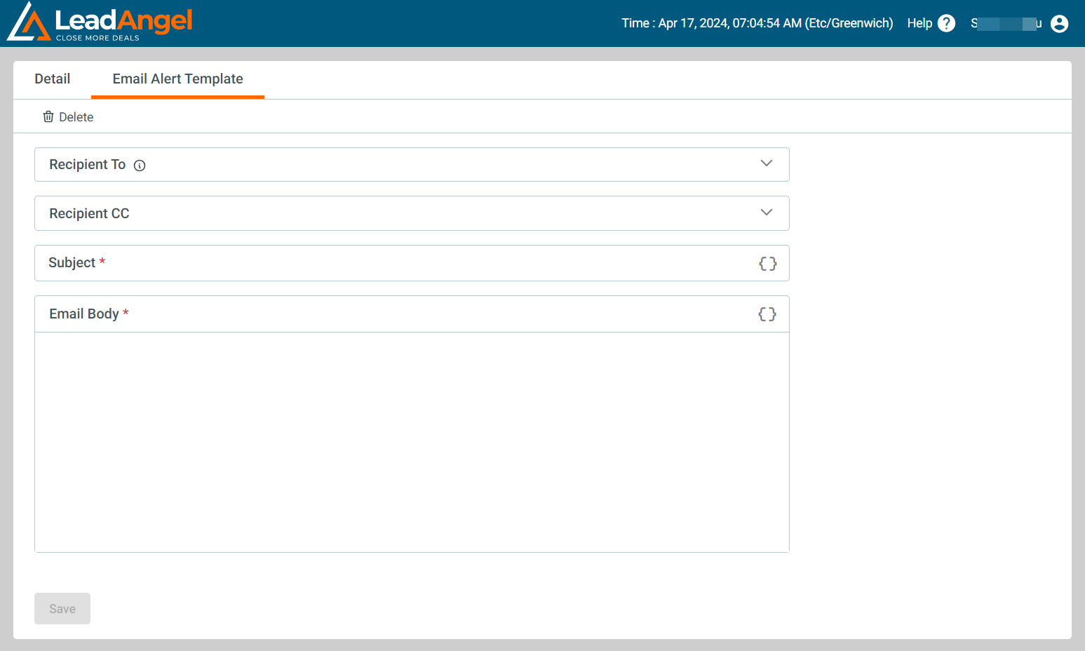Focus the Subject input field
This screenshot has width=1085, height=651.
point(412,263)
